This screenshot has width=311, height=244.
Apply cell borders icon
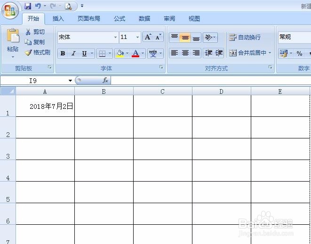coord(102,53)
